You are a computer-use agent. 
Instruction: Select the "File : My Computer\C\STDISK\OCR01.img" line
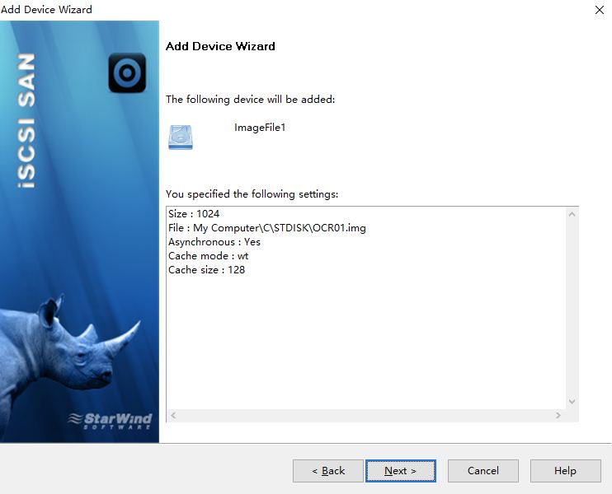coord(267,228)
